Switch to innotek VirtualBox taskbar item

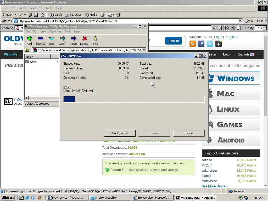(x=110, y=198)
